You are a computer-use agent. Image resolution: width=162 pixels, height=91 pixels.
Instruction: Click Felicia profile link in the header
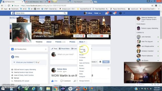click(x=88, y=13)
